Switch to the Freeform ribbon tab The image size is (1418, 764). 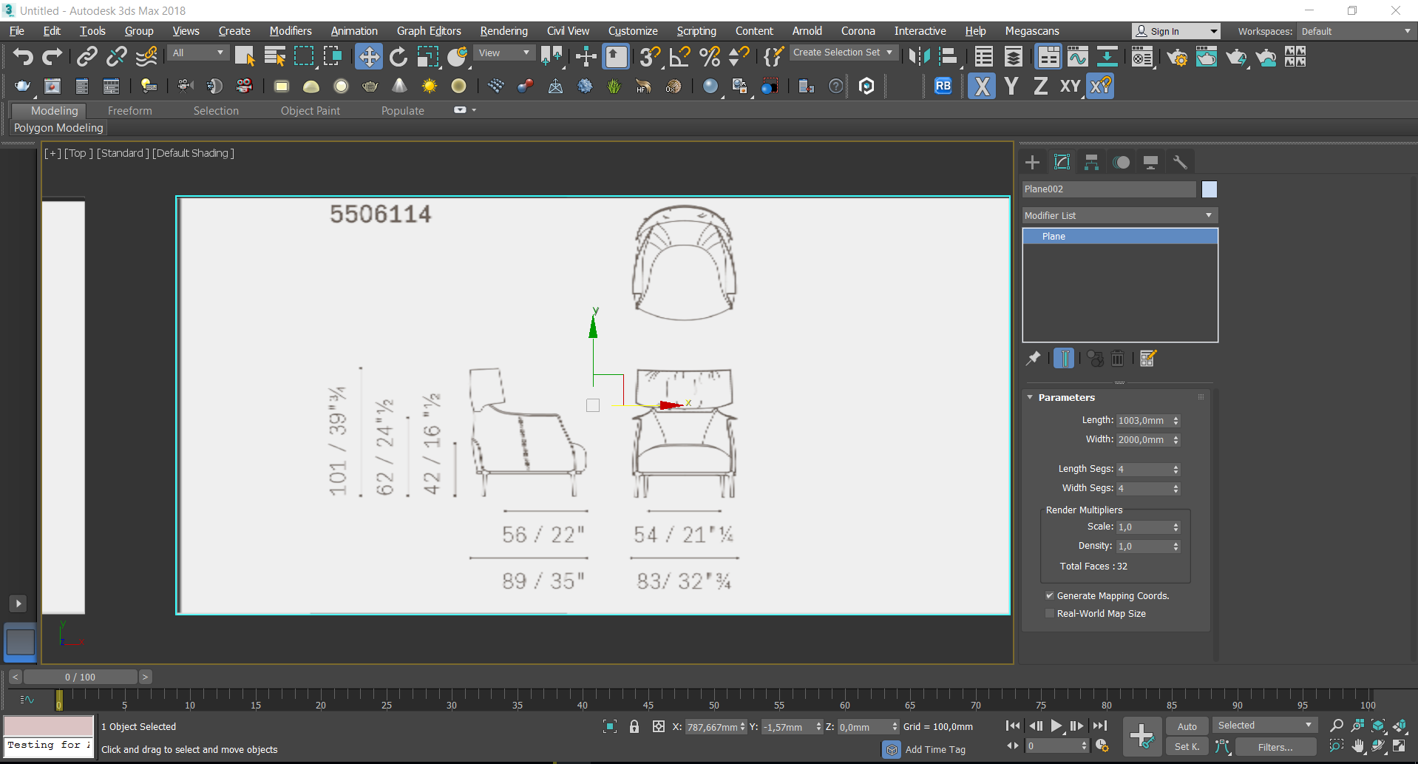[x=129, y=111]
